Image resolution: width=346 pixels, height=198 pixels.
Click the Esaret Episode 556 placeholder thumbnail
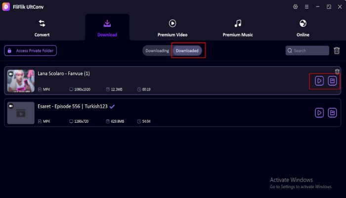(21, 113)
